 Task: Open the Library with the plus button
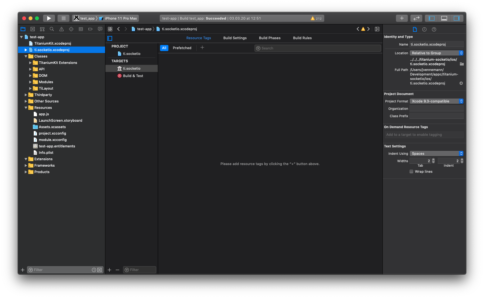point(402,18)
